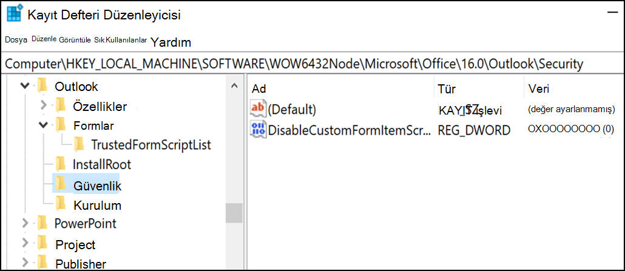Click the tree scrollbar up arrow

(234, 85)
